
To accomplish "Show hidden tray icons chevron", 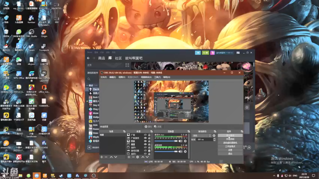I will (x=274, y=176).
